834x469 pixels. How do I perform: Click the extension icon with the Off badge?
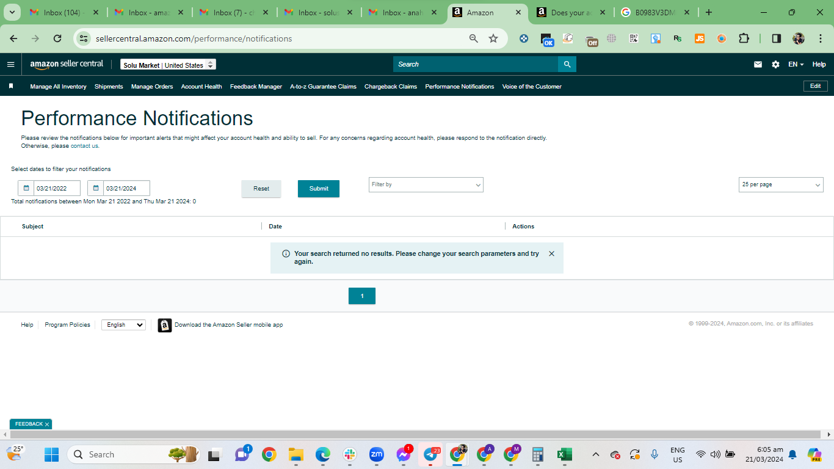pyautogui.click(x=591, y=40)
